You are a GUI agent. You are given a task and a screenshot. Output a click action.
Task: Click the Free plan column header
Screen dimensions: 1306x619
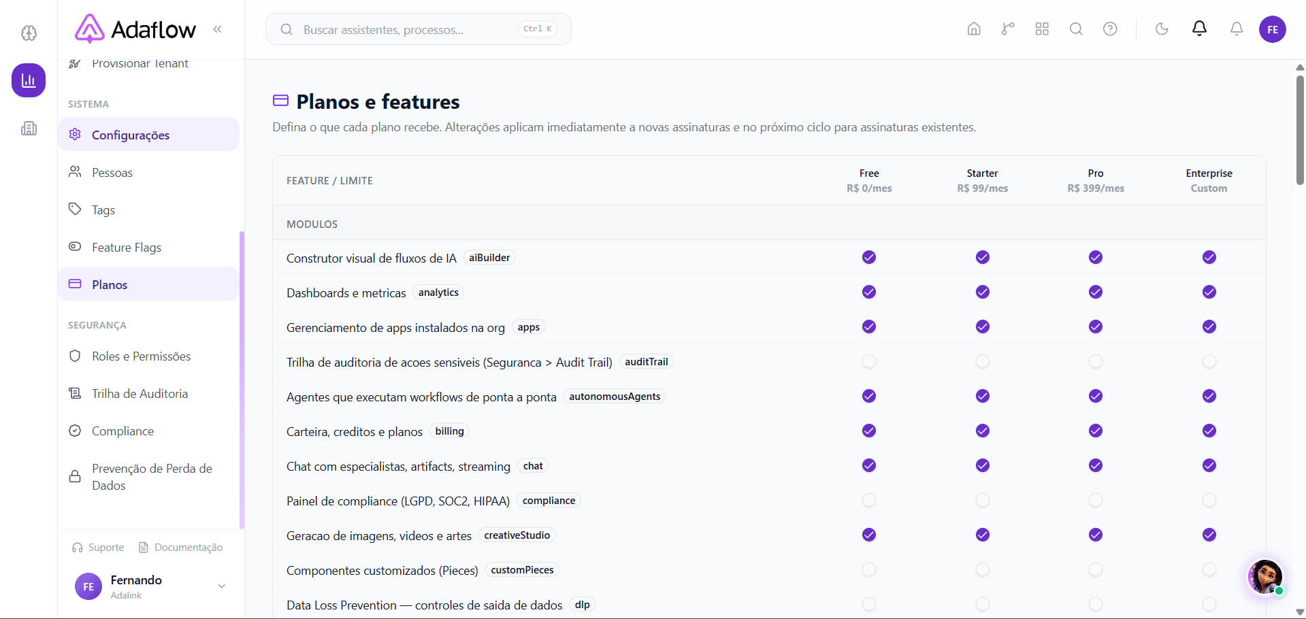click(x=869, y=181)
